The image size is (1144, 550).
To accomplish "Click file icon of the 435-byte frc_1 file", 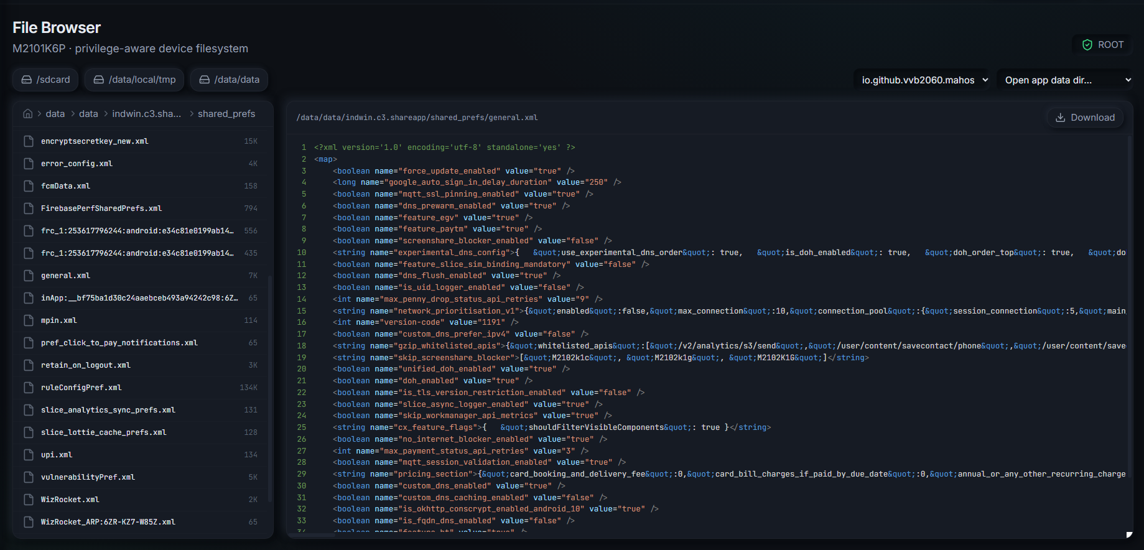I will coord(29,253).
